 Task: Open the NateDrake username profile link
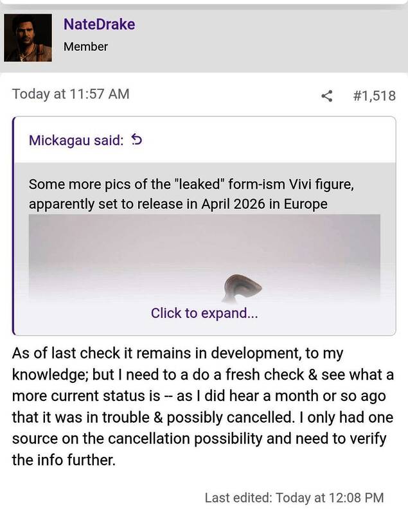[99, 24]
